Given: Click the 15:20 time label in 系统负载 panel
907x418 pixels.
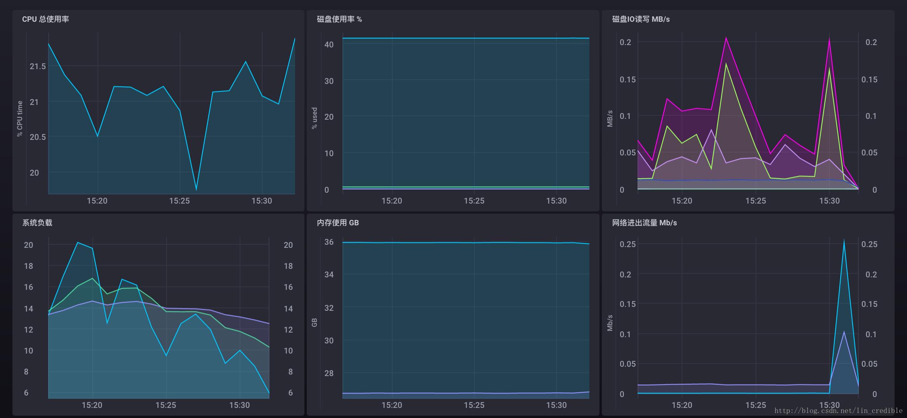Looking at the screenshot, I should (x=92, y=405).
